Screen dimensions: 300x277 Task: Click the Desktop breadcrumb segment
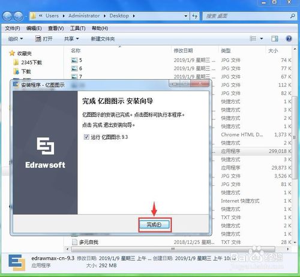pos(119,16)
